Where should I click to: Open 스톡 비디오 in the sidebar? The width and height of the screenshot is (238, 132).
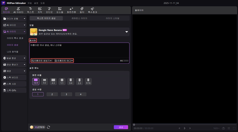tap(14, 77)
